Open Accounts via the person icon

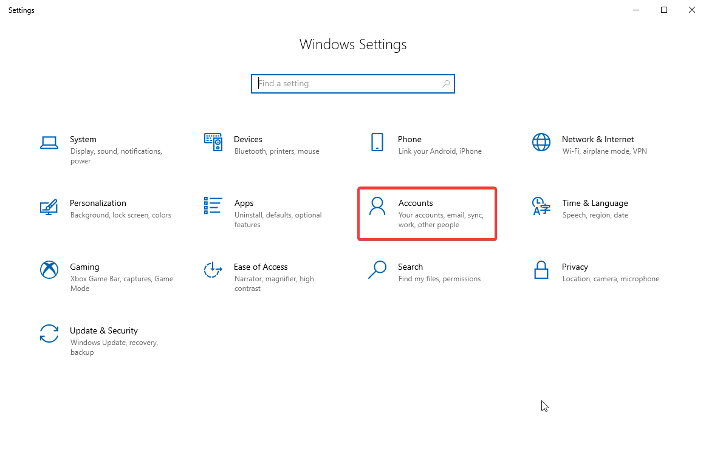(377, 206)
